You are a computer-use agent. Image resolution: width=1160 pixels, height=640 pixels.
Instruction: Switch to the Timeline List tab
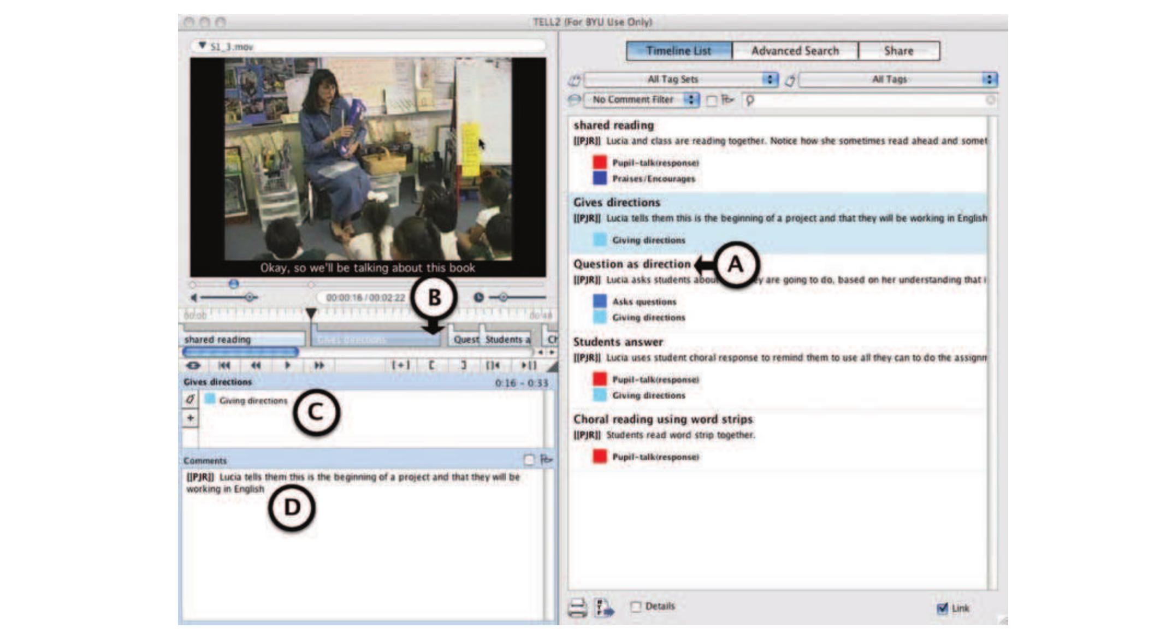[679, 51]
